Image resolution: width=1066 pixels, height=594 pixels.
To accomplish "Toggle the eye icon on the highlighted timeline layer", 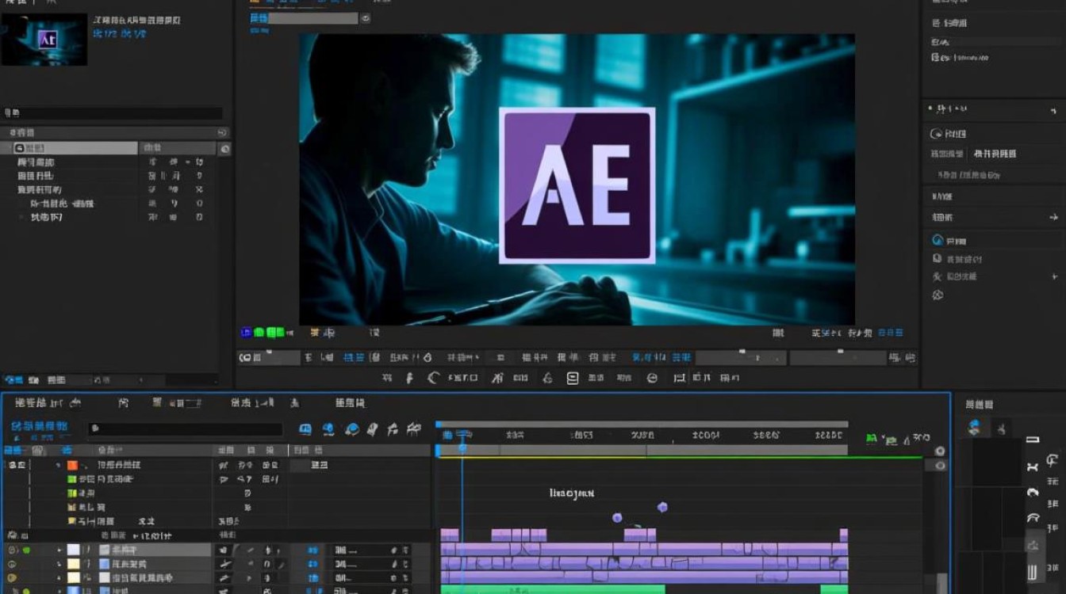I will coord(12,550).
